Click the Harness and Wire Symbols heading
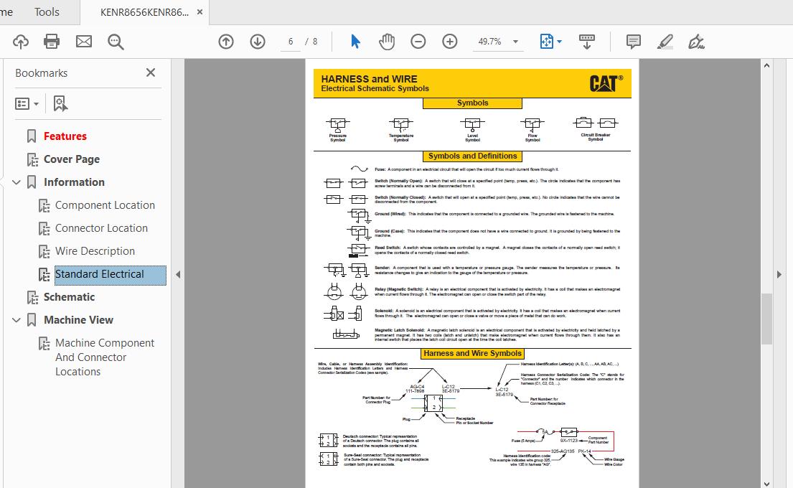This screenshot has width=793, height=488. coord(473,354)
